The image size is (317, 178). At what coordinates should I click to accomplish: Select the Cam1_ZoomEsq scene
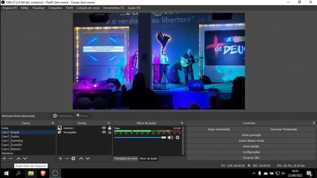click(28, 140)
